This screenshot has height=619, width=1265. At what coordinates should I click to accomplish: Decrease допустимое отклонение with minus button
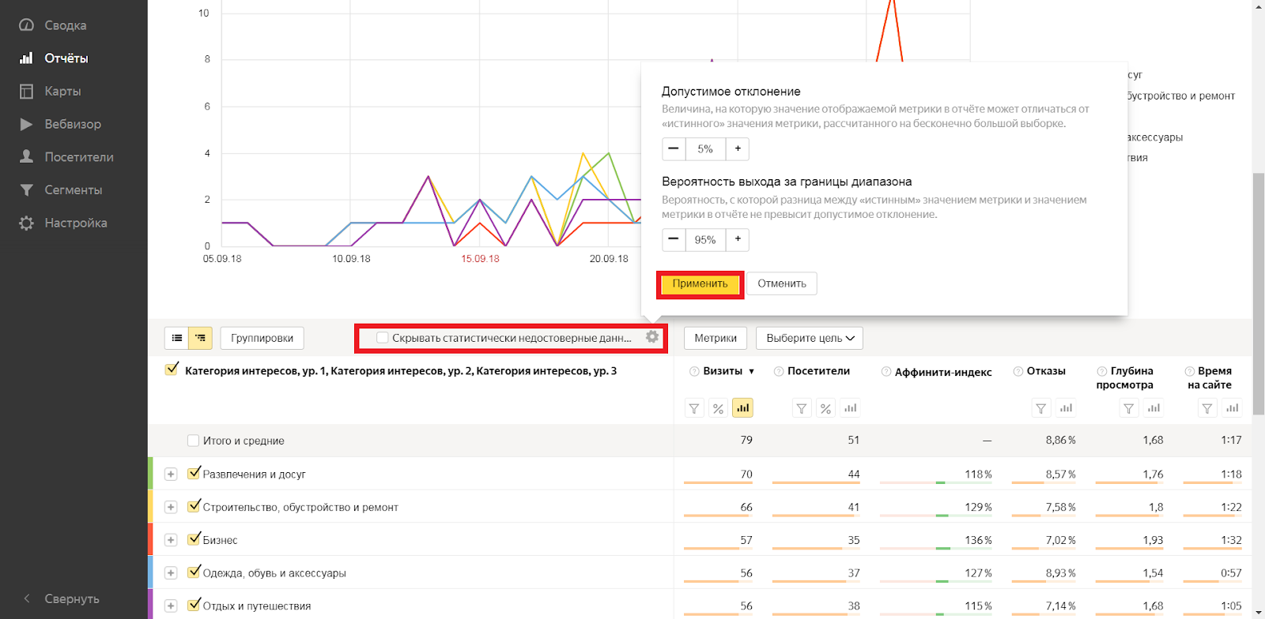click(674, 148)
